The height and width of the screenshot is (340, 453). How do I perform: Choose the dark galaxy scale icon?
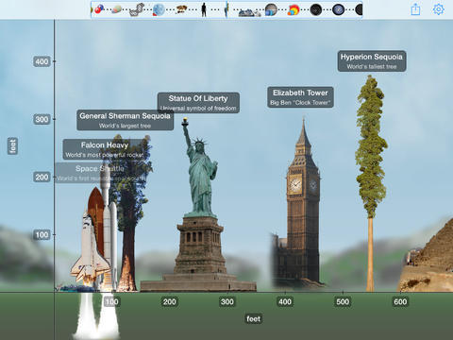[315, 9]
